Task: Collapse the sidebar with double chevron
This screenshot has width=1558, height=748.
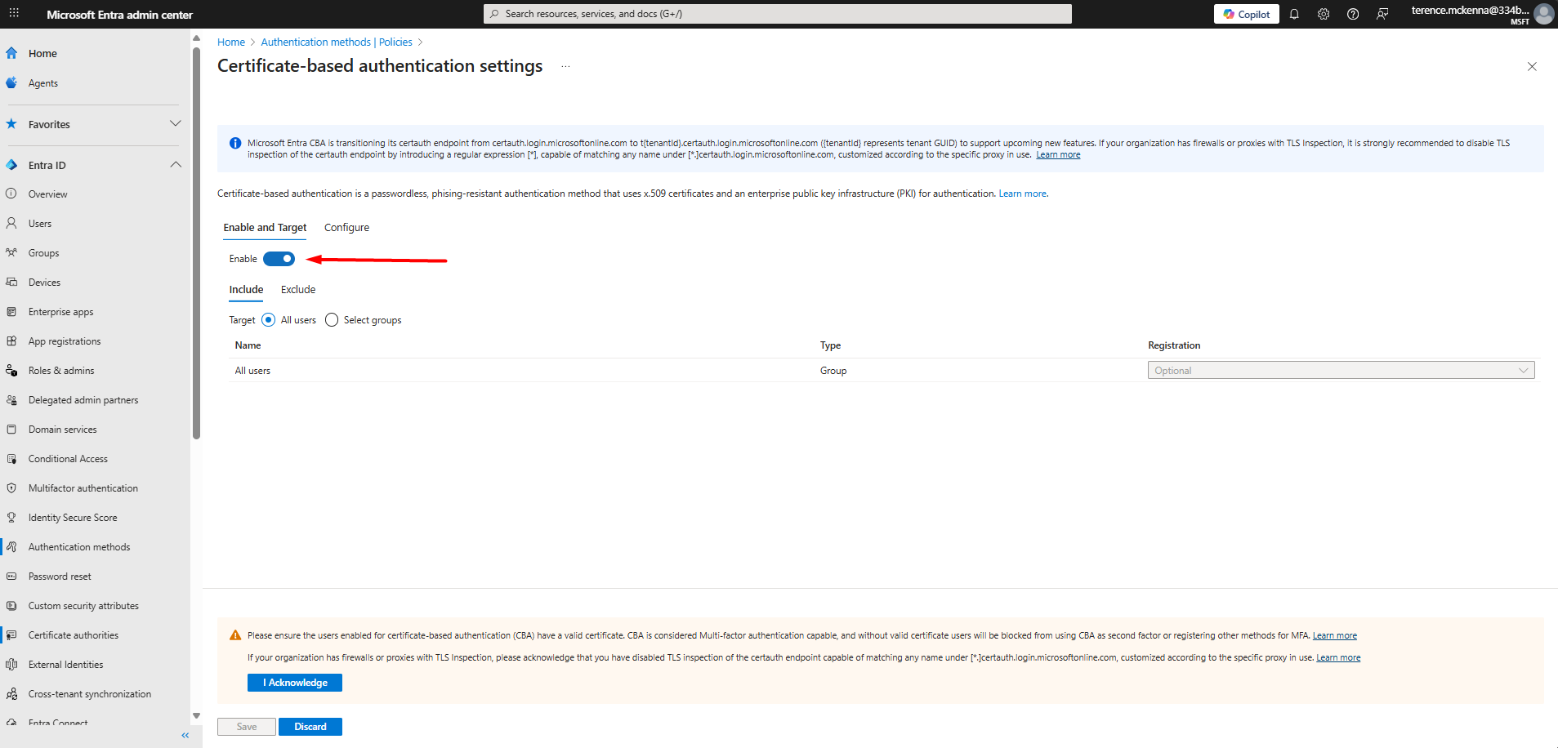Action: click(x=185, y=735)
